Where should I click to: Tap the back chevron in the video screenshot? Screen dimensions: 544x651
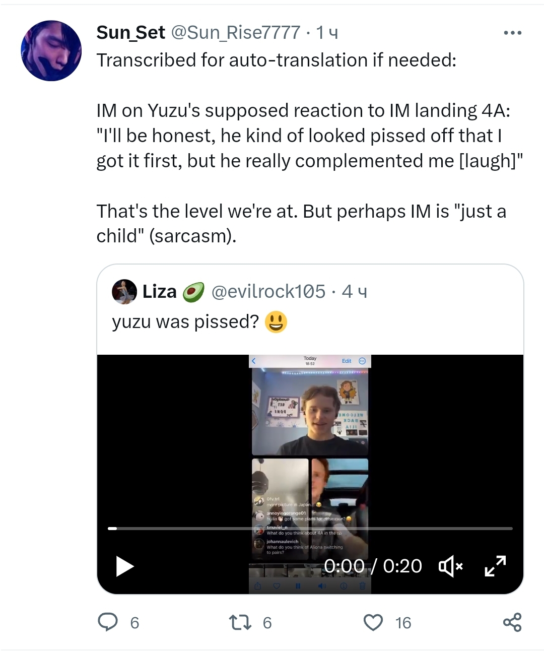click(254, 361)
